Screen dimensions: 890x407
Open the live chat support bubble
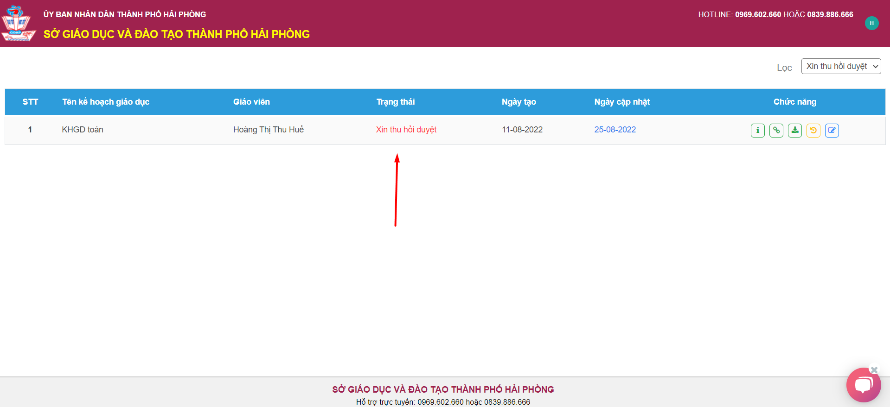coord(863,385)
